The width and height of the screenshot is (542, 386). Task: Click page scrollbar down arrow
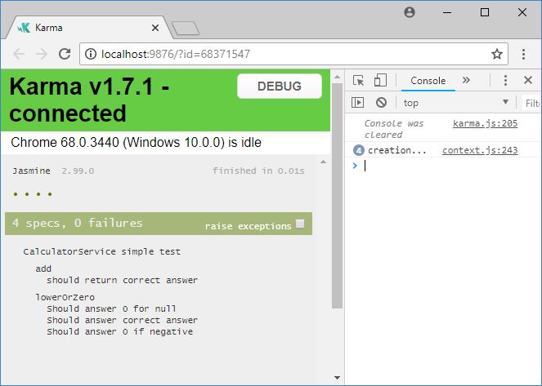tap(337, 378)
